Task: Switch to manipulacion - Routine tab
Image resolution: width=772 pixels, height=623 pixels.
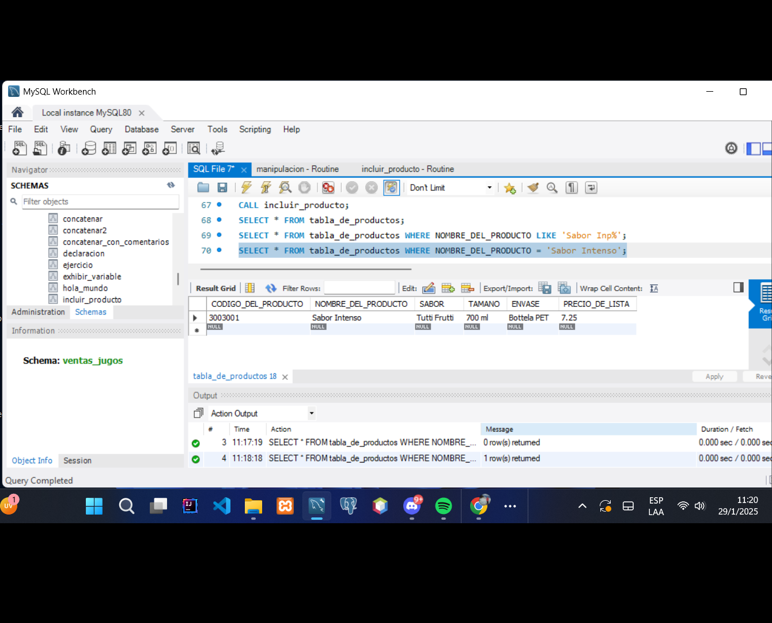Action: click(297, 169)
